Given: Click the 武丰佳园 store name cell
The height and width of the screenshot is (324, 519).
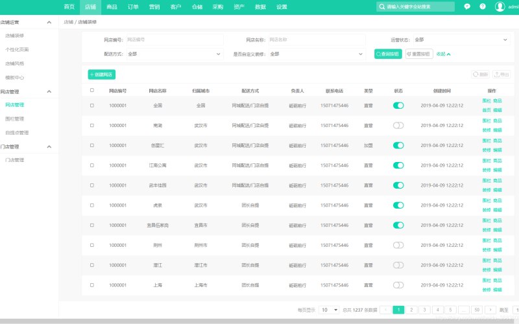Looking at the screenshot, I should click(x=158, y=185).
